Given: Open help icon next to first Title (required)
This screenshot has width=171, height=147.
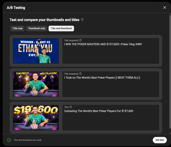Looking at the screenshot, I should 80,40.
